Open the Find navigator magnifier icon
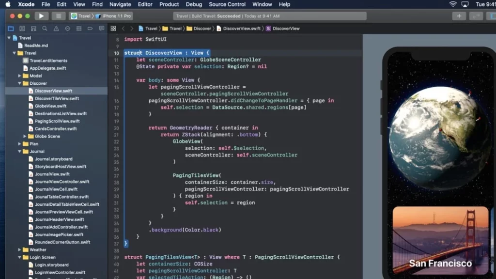The height and width of the screenshot is (279, 496). [45, 29]
